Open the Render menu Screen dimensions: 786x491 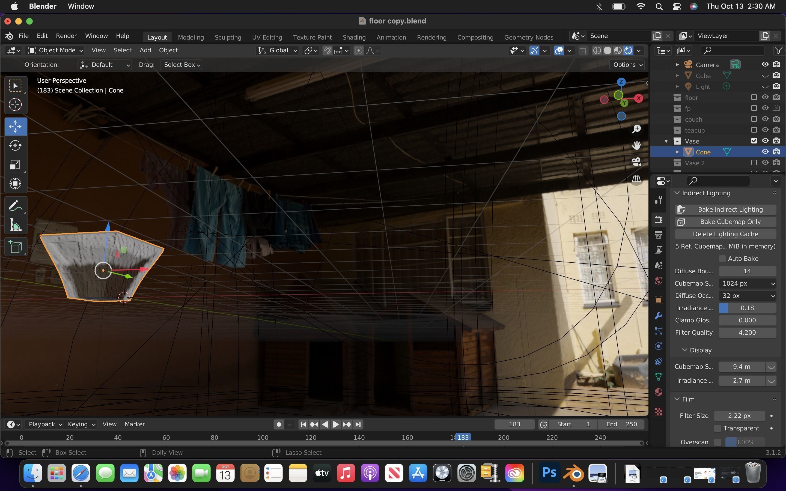pos(66,36)
